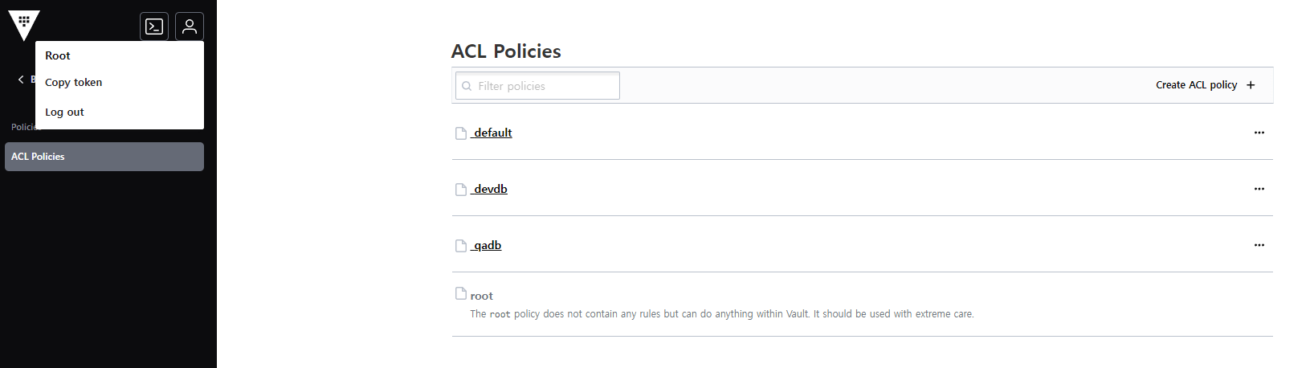Open the console terminal icon
Viewport: 1310px width, 368px height.
pyautogui.click(x=154, y=27)
